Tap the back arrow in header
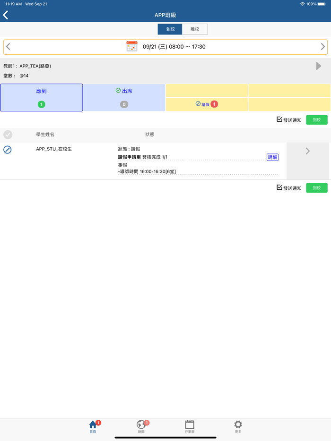 (x=5, y=15)
